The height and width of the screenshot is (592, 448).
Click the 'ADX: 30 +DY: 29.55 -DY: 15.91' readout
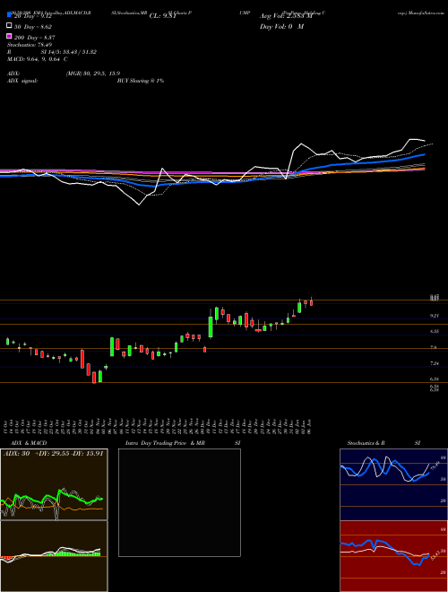tap(53, 453)
